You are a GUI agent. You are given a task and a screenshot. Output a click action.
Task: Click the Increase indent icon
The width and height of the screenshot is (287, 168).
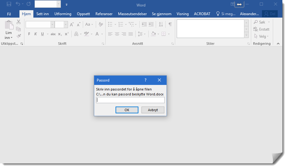151,24
